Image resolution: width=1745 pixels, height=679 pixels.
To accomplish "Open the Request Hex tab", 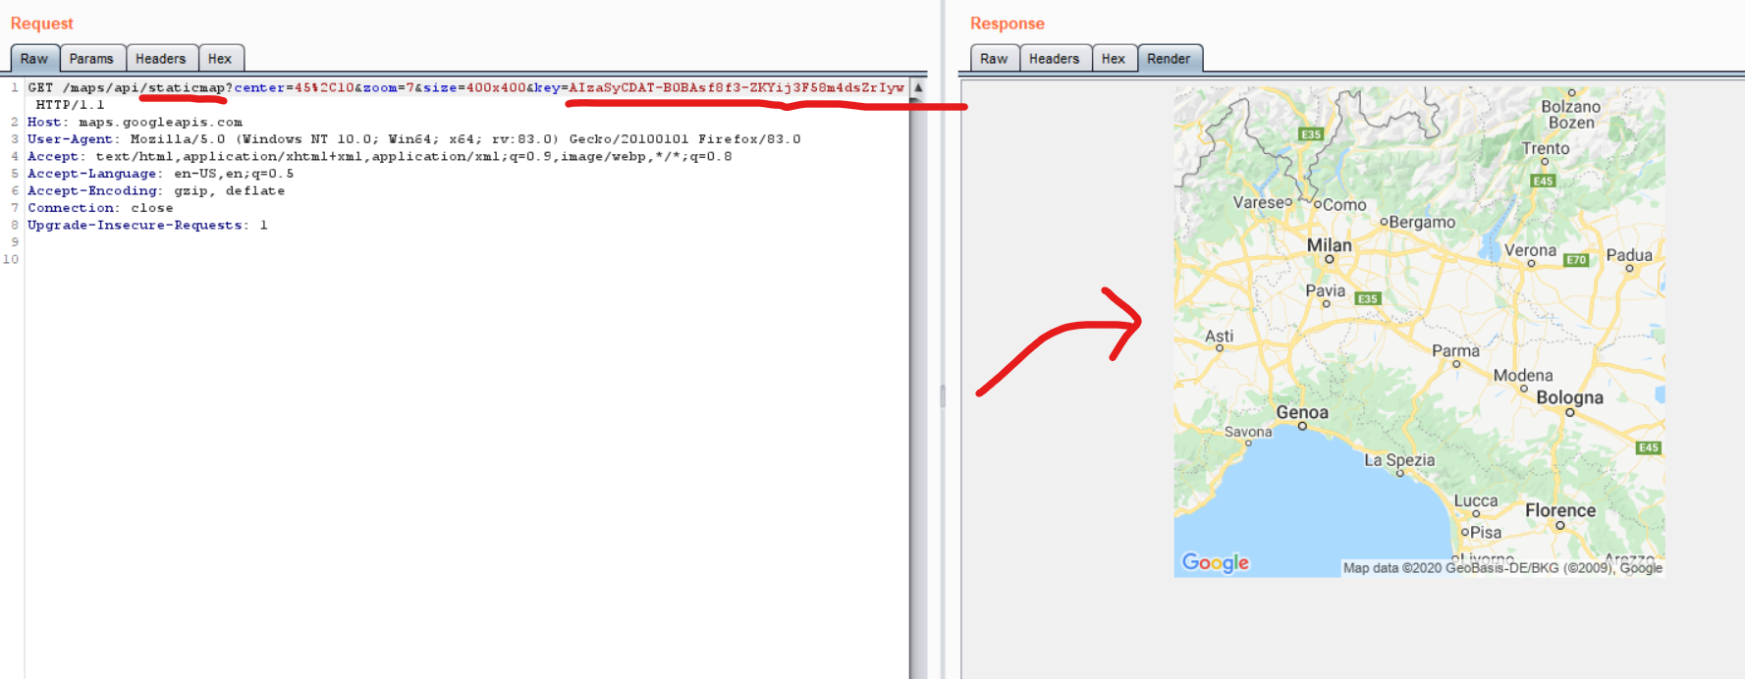I will pos(220,59).
